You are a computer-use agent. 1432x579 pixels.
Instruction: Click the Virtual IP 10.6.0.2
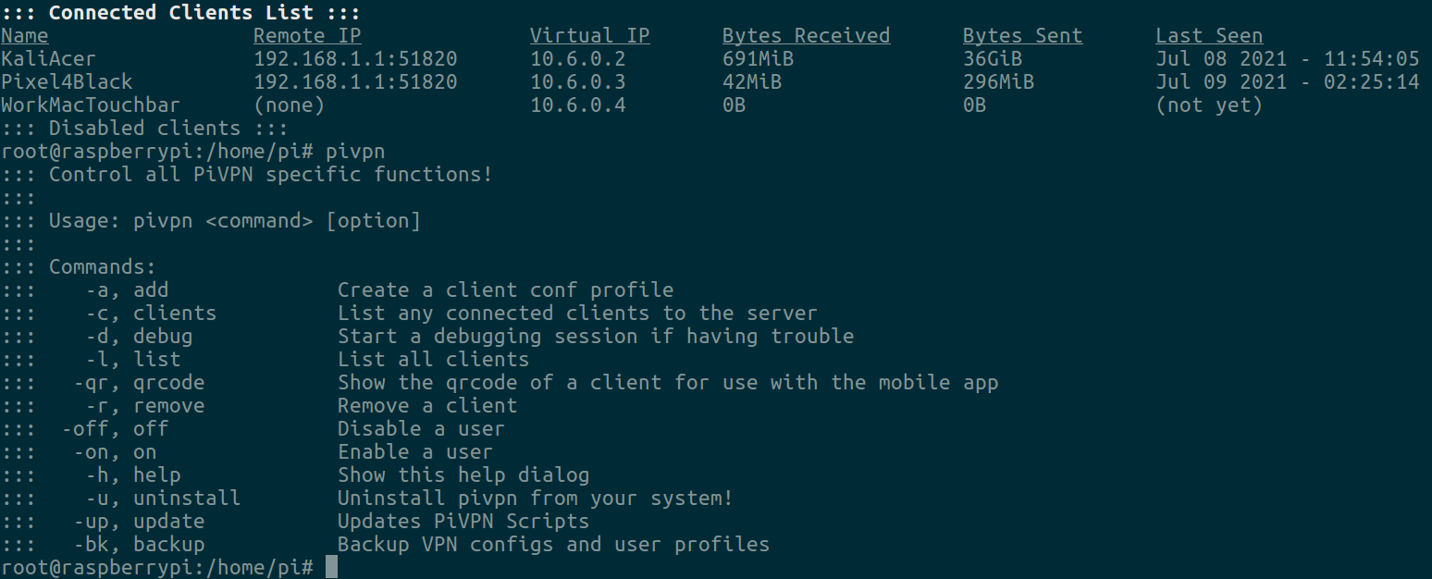tap(578, 59)
